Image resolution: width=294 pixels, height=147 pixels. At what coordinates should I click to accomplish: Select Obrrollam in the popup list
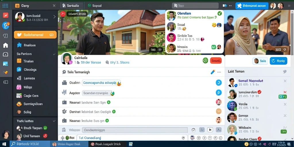(x=194, y=16)
